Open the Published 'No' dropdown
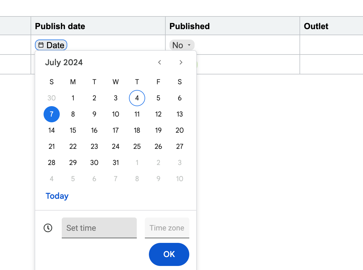Image resolution: width=363 pixels, height=270 pixels. [182, 45]
